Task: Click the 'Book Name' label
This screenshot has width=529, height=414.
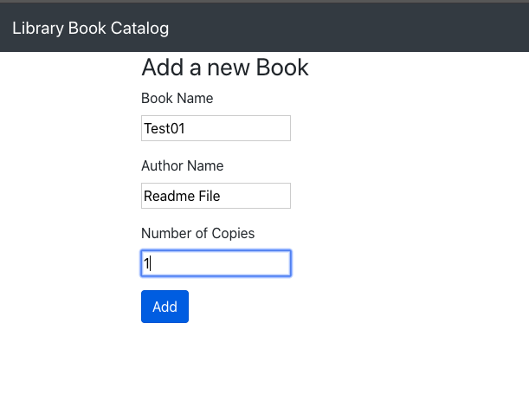Action: pyautogui.click(x=177, y=98)
